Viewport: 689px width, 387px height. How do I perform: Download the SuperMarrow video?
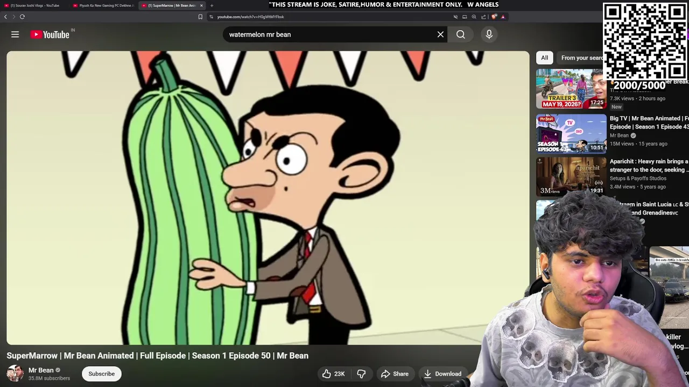point(442,374)
